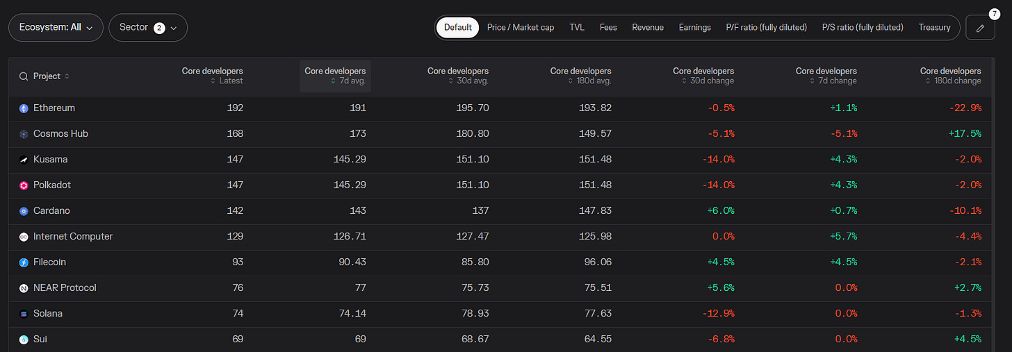Switch to the Revenue tab
This screenshot has height=352, width=1012.
point(648,28)
